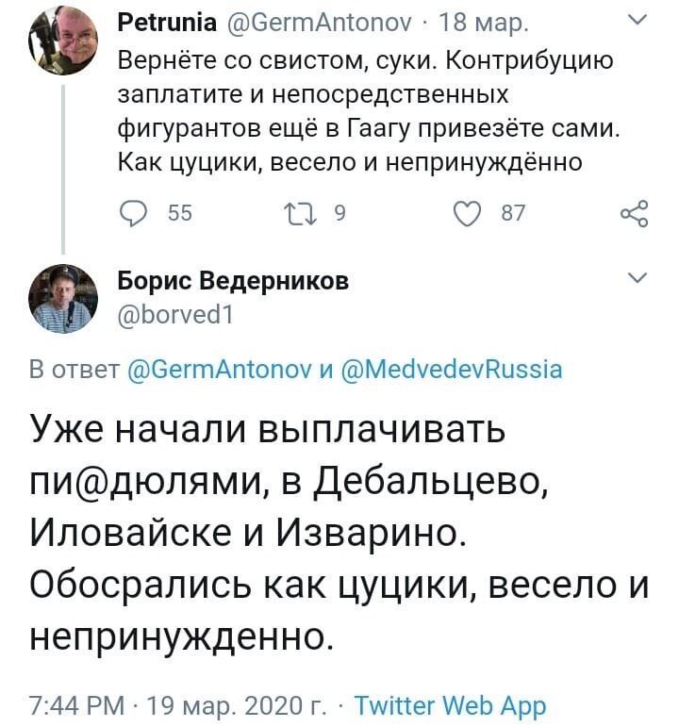Open the 7:44 PM · 19 мар. 2020 timestamp
The image size is (679, 727).
pos(177,706)
